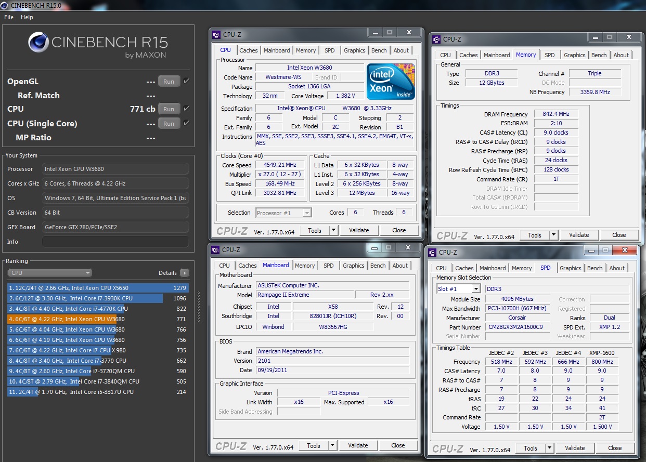Switch to Bench tab in CPU window
Screen dimensions: 646x462
[379, 50]
